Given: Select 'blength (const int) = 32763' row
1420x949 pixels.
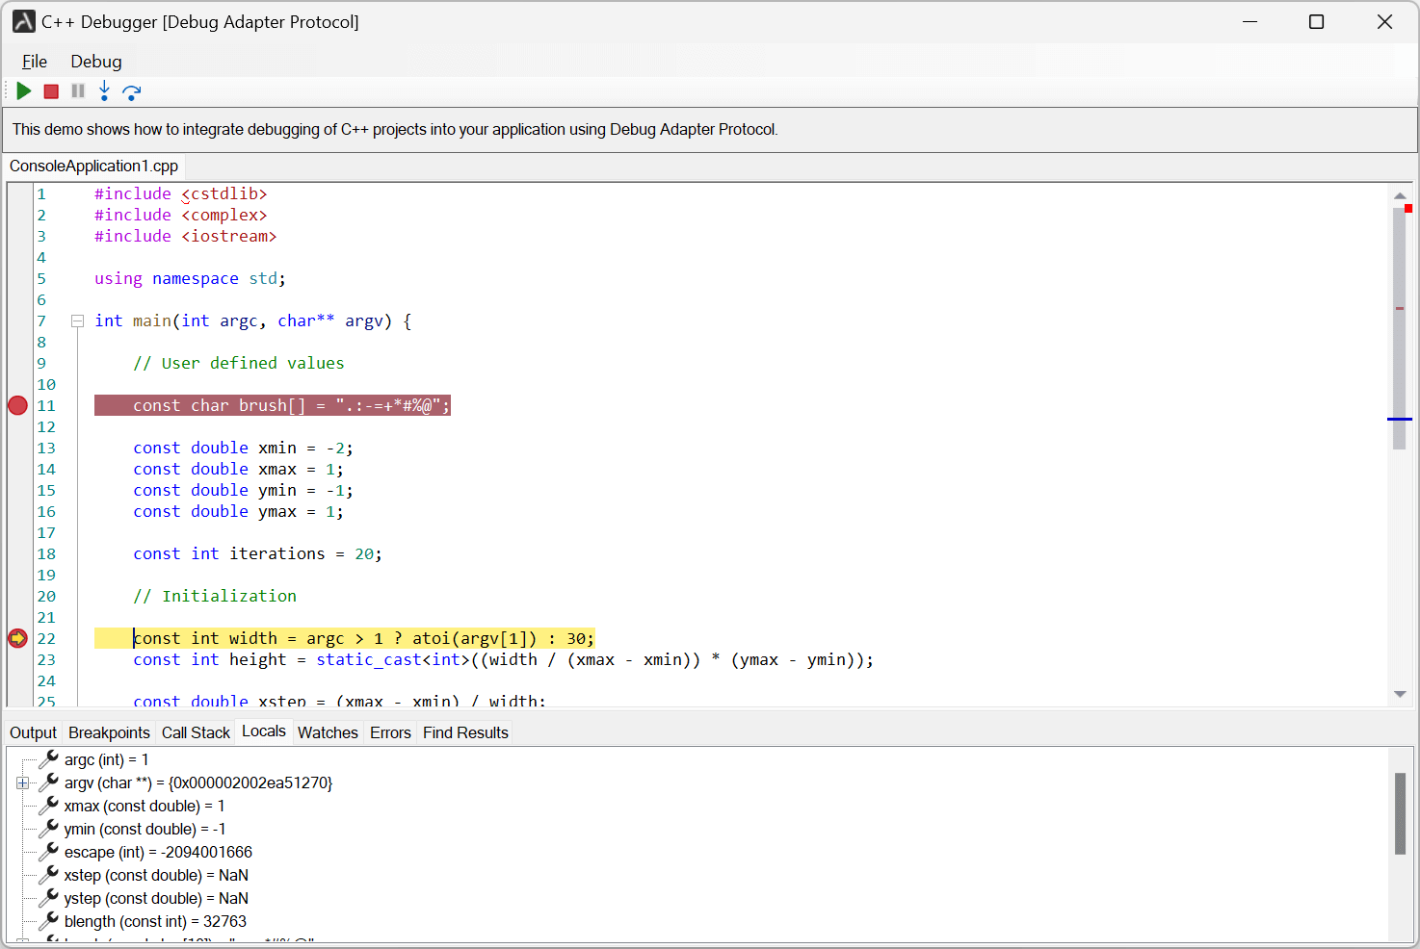Looking at the screenshot, I should (155, 922).
